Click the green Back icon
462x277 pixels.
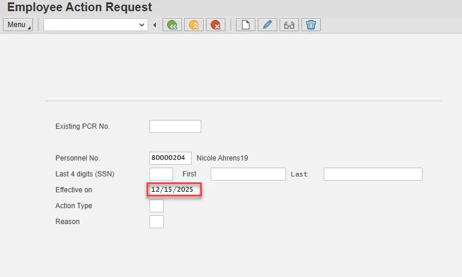(x=172, y=25)
